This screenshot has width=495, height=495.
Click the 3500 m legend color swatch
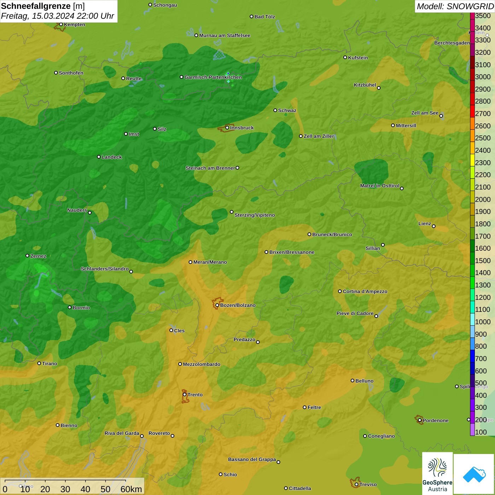472,16
